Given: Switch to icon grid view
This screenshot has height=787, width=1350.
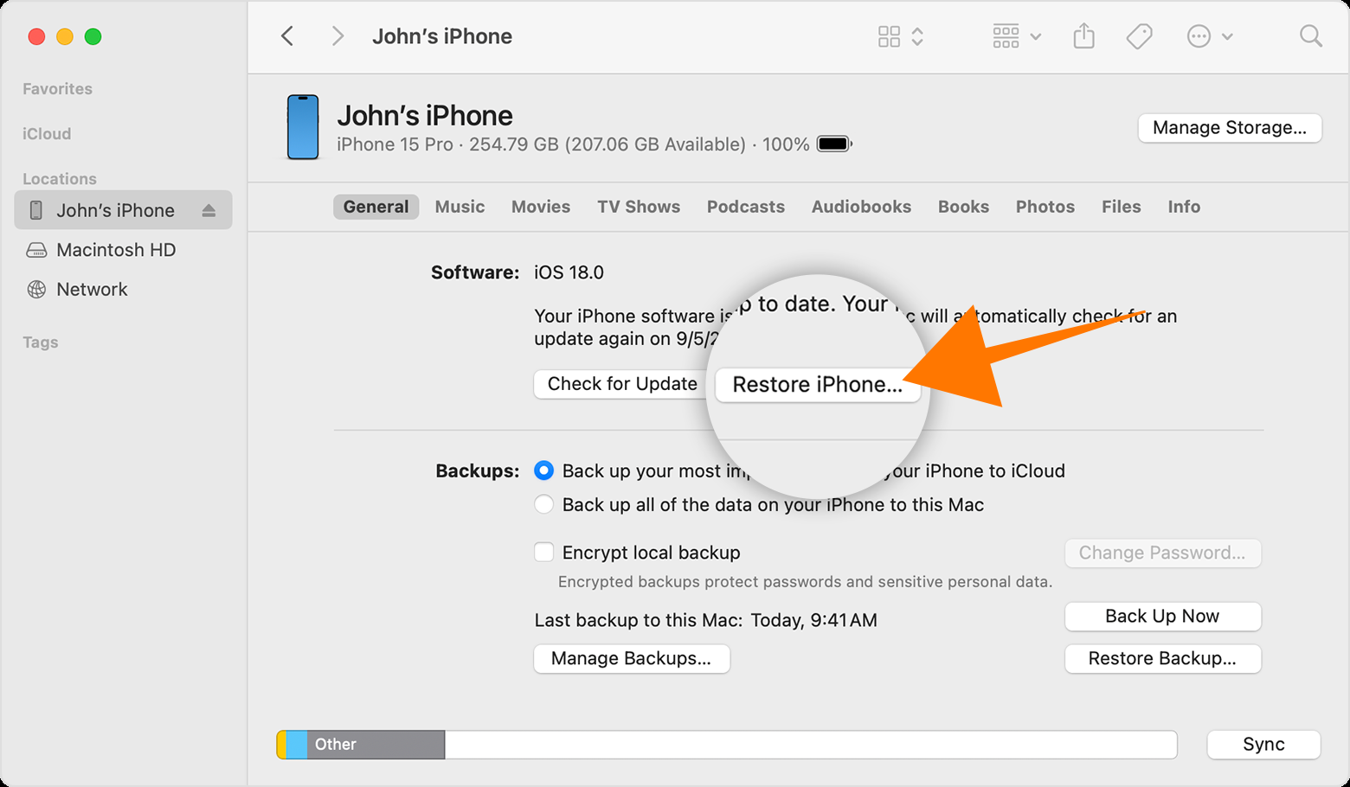Looking at the screenshot, I should pyautogui.click(x=889, y=36).
